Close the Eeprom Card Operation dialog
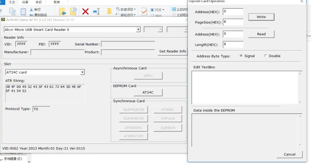This screenshot has width=311, height=163. click(302, 1)
